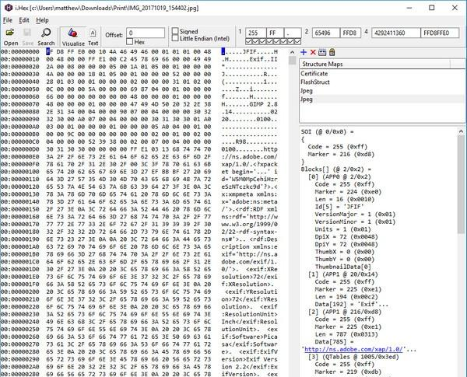Screen dimensions: 467x377
Task: Select the highlighted Jpeg map entry
Action: click(307, 99)
